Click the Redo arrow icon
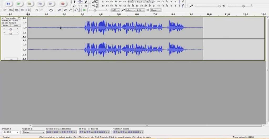 [42, 10]
